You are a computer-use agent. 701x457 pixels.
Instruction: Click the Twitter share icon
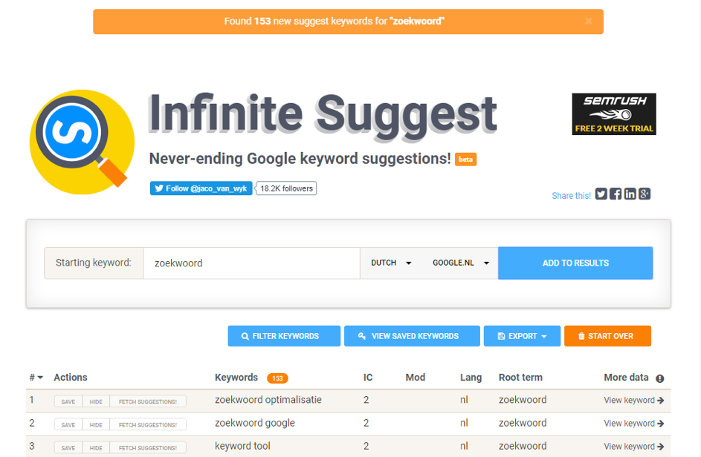(x=601, y=194)
